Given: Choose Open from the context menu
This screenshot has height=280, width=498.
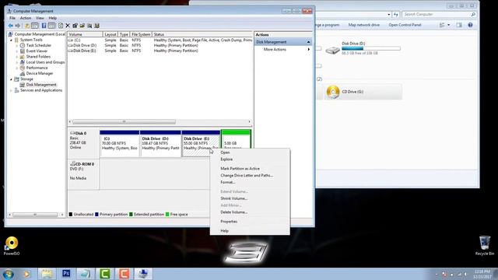Looking at the screenshot, I should tap(250, 152).
